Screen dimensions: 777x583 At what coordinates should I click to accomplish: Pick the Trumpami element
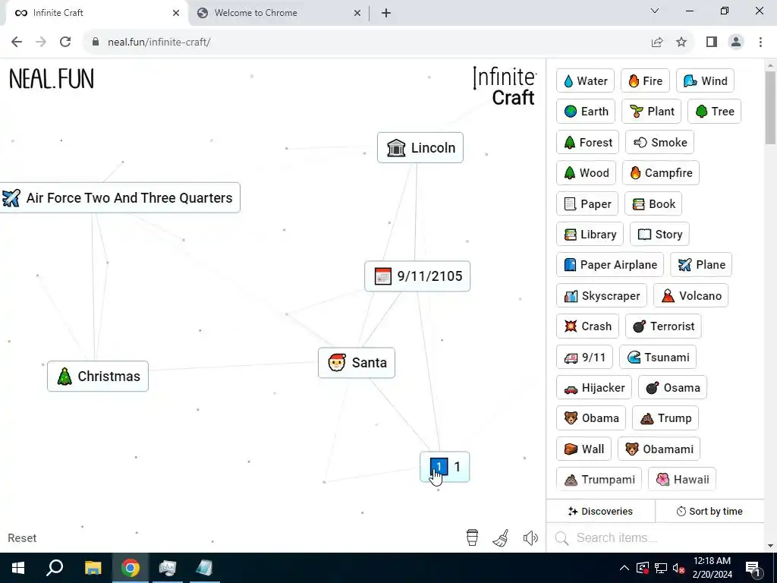tap(599, 480)
